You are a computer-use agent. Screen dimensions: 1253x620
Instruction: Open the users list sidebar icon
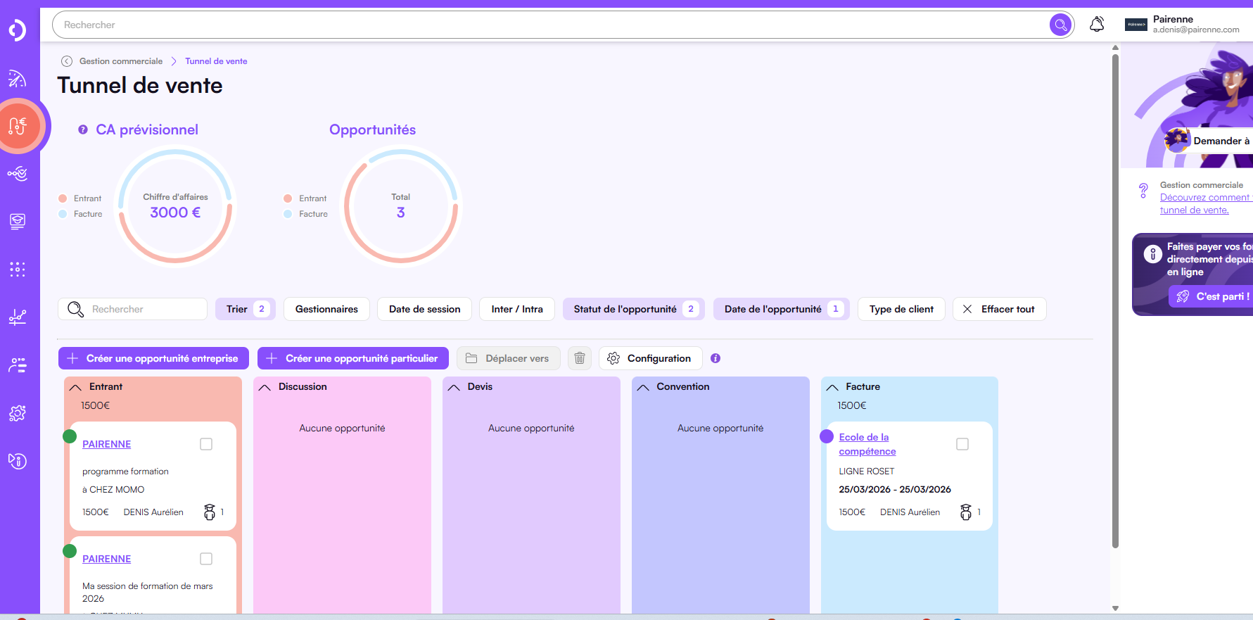[x=18, y=365]
